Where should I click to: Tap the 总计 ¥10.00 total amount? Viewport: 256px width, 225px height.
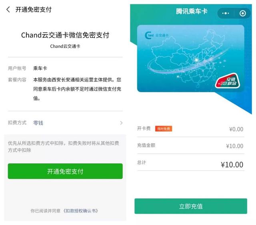(x=232, y=165)
